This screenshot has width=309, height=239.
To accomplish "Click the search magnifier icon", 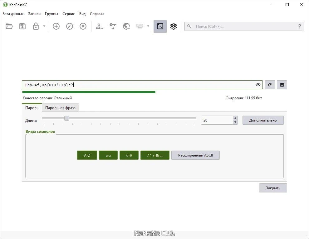I will coord(189,26).
